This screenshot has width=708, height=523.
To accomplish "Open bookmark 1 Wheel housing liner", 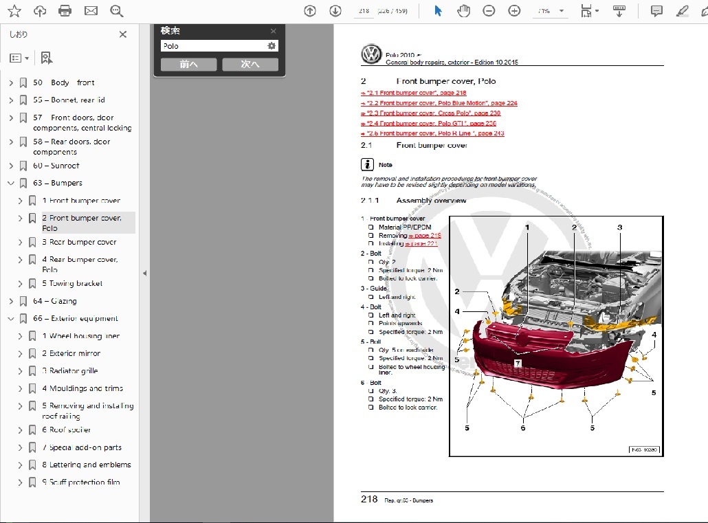I will (x=81, y=336).
